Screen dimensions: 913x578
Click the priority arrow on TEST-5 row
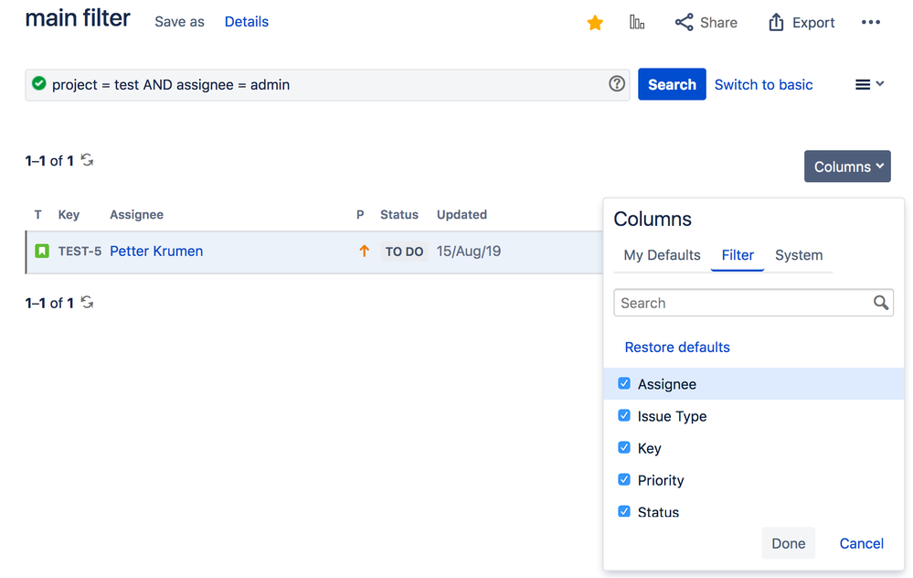click(x=363, y=251)
